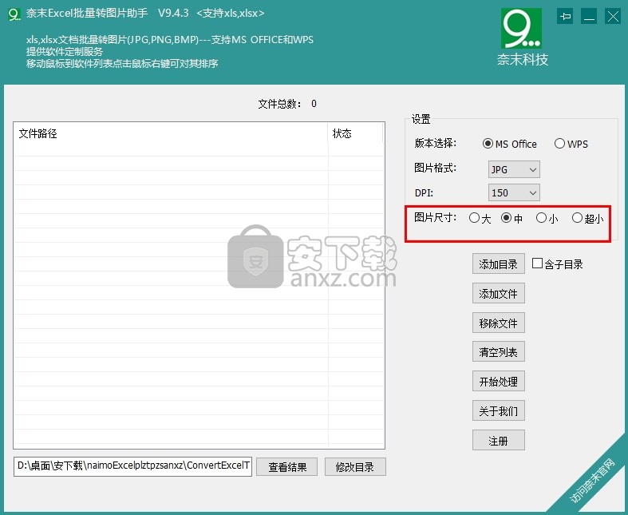The height and width of the screenshot is (515, 628).
Task: Click 查看结果 button
Action: pos(287,467)
